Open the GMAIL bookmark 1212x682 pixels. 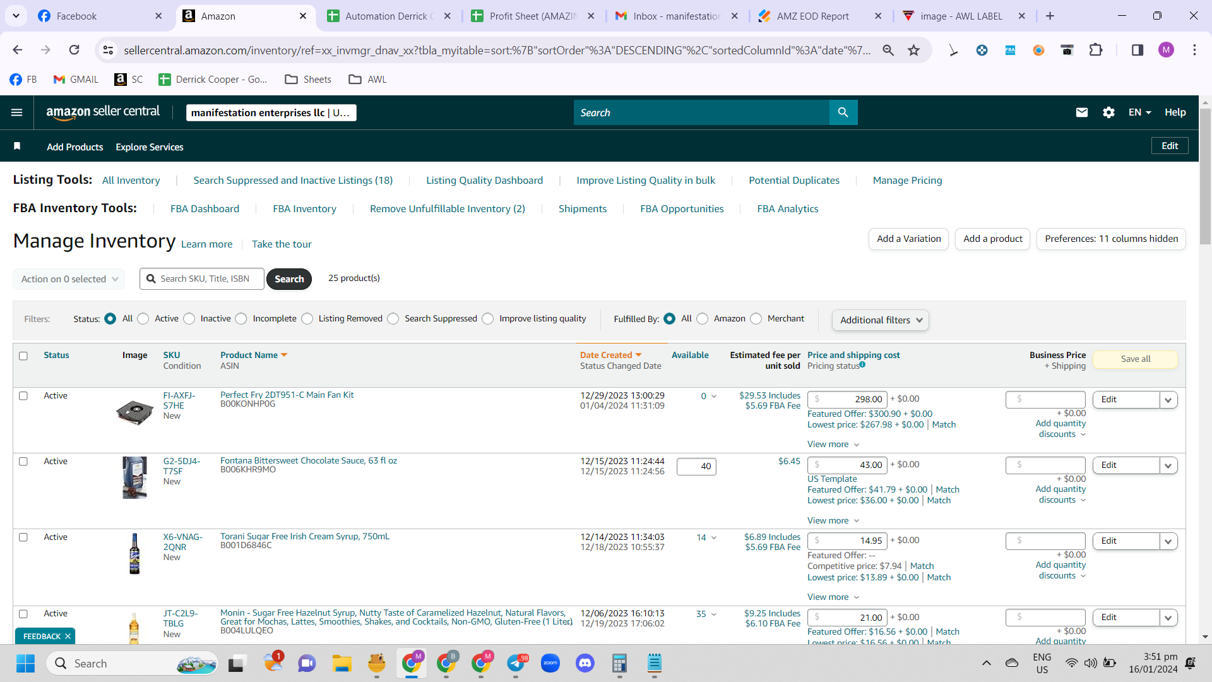[76, 79]
